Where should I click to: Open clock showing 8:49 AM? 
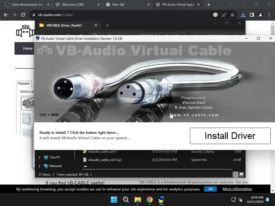(x=255, y=200)
